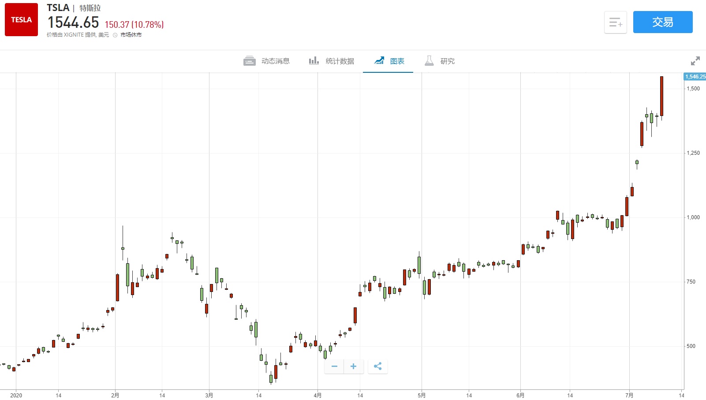The height and width of the screenshot is (400, 706).
Task: Click the 1,000 price axis label
Action: (693, 217)
